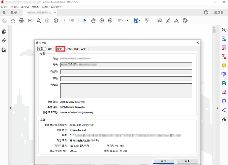This screenshot has height=165, width=228.
Task: Click the 로그인 sign-in link
Action: [x=218, y=13]
